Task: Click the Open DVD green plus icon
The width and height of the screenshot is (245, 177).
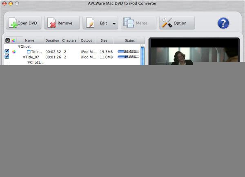Action: point(14,25)
